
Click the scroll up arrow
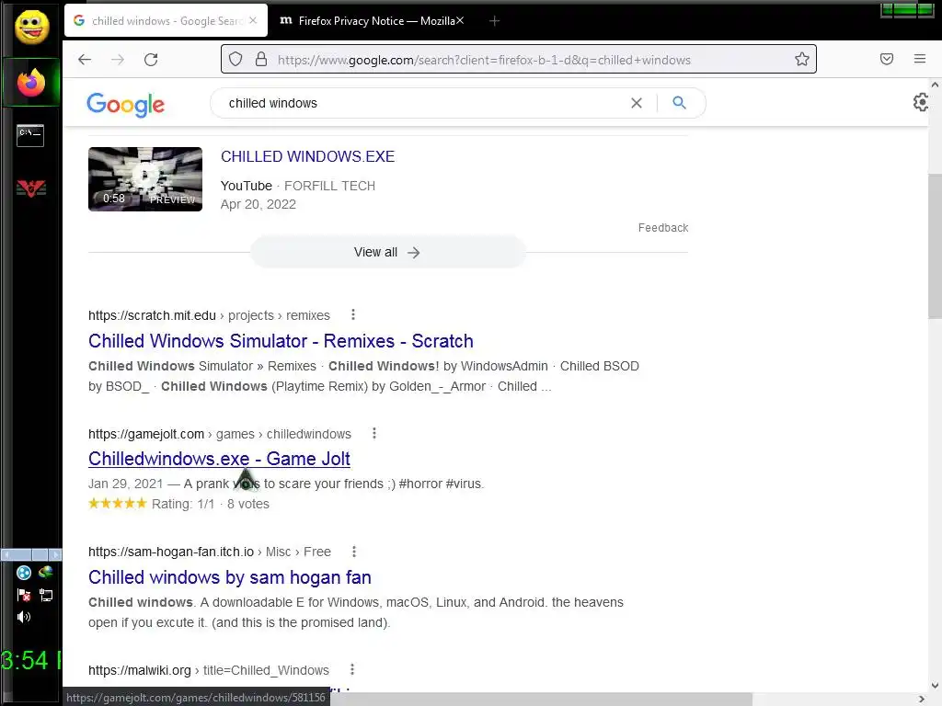[935, 85]
